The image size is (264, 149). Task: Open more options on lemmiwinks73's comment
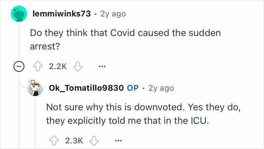point(102,67)
